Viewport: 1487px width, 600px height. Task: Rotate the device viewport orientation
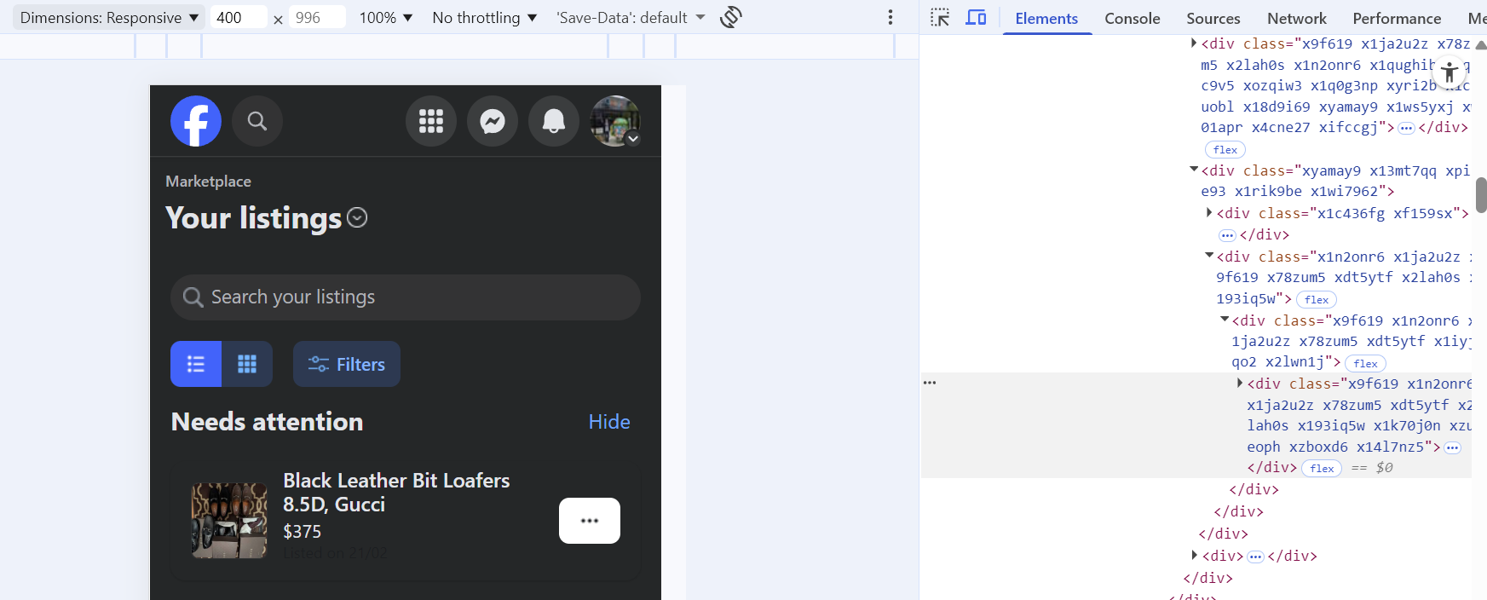[731, 17]
